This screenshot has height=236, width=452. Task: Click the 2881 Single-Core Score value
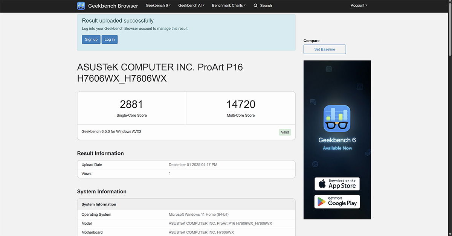(x=131, y=104)
